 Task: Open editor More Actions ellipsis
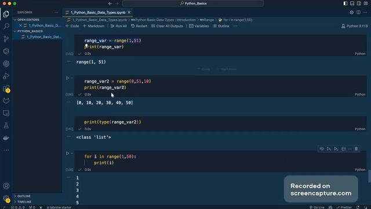[365, 12]
